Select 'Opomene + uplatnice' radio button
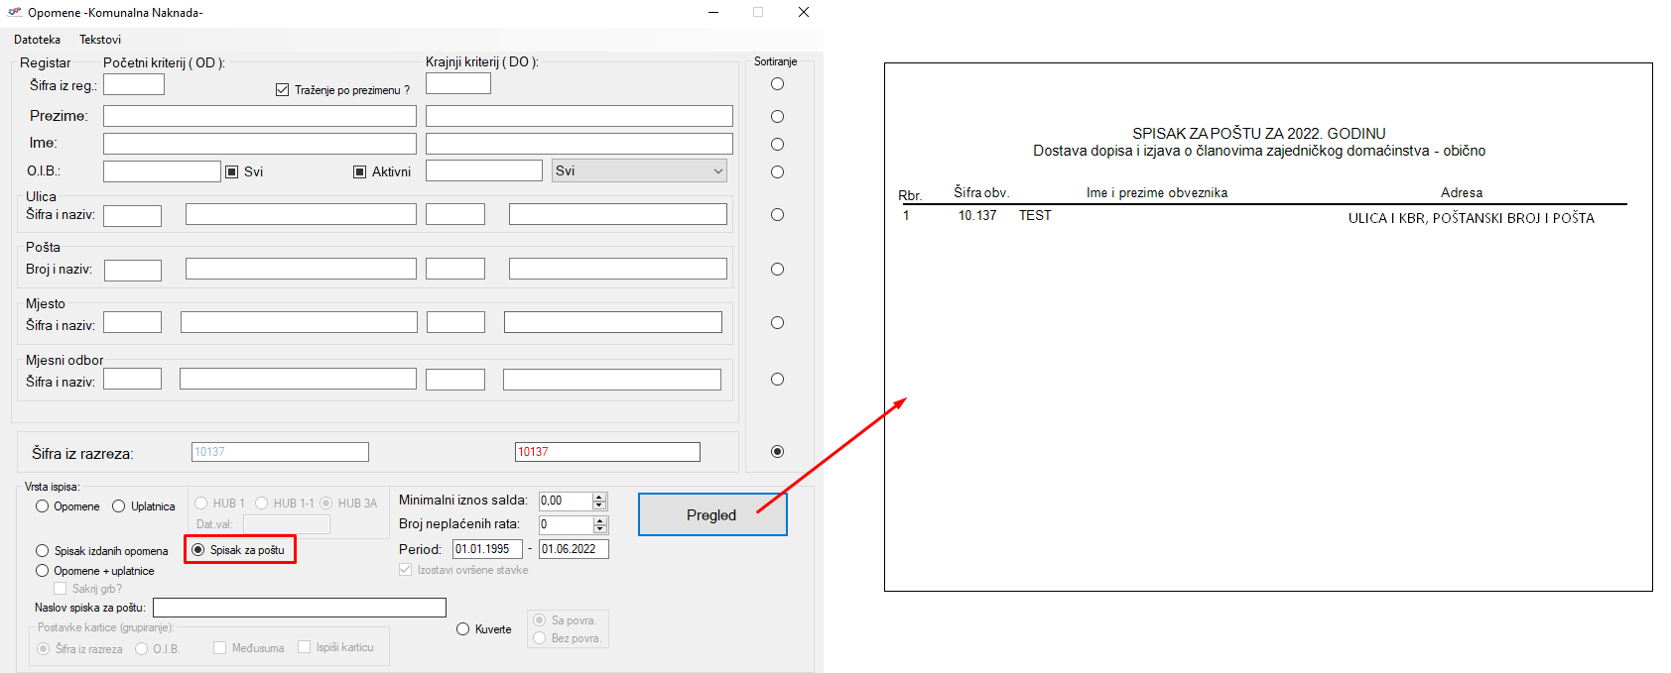 point(43,571)
